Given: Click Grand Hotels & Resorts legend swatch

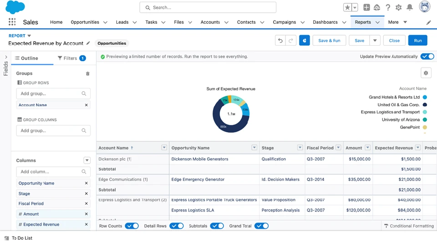Looking at the screenshot, I should (425, 97).
